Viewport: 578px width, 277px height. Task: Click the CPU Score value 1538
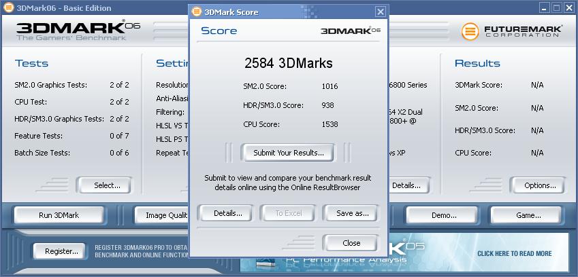point(330,124)
